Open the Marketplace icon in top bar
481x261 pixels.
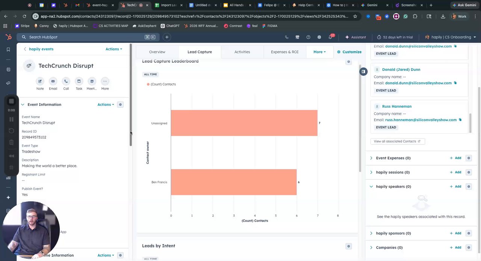[297, 37]
